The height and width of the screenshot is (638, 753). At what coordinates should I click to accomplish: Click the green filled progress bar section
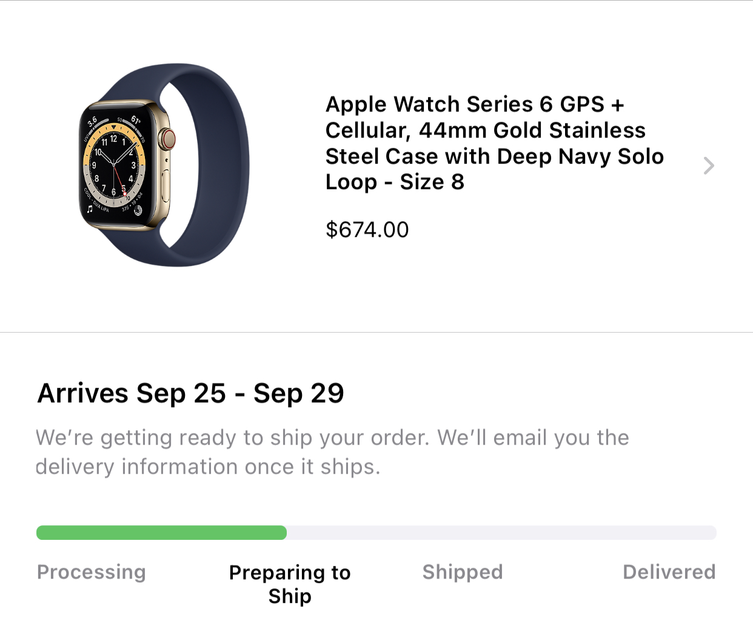tap(161, 533)
